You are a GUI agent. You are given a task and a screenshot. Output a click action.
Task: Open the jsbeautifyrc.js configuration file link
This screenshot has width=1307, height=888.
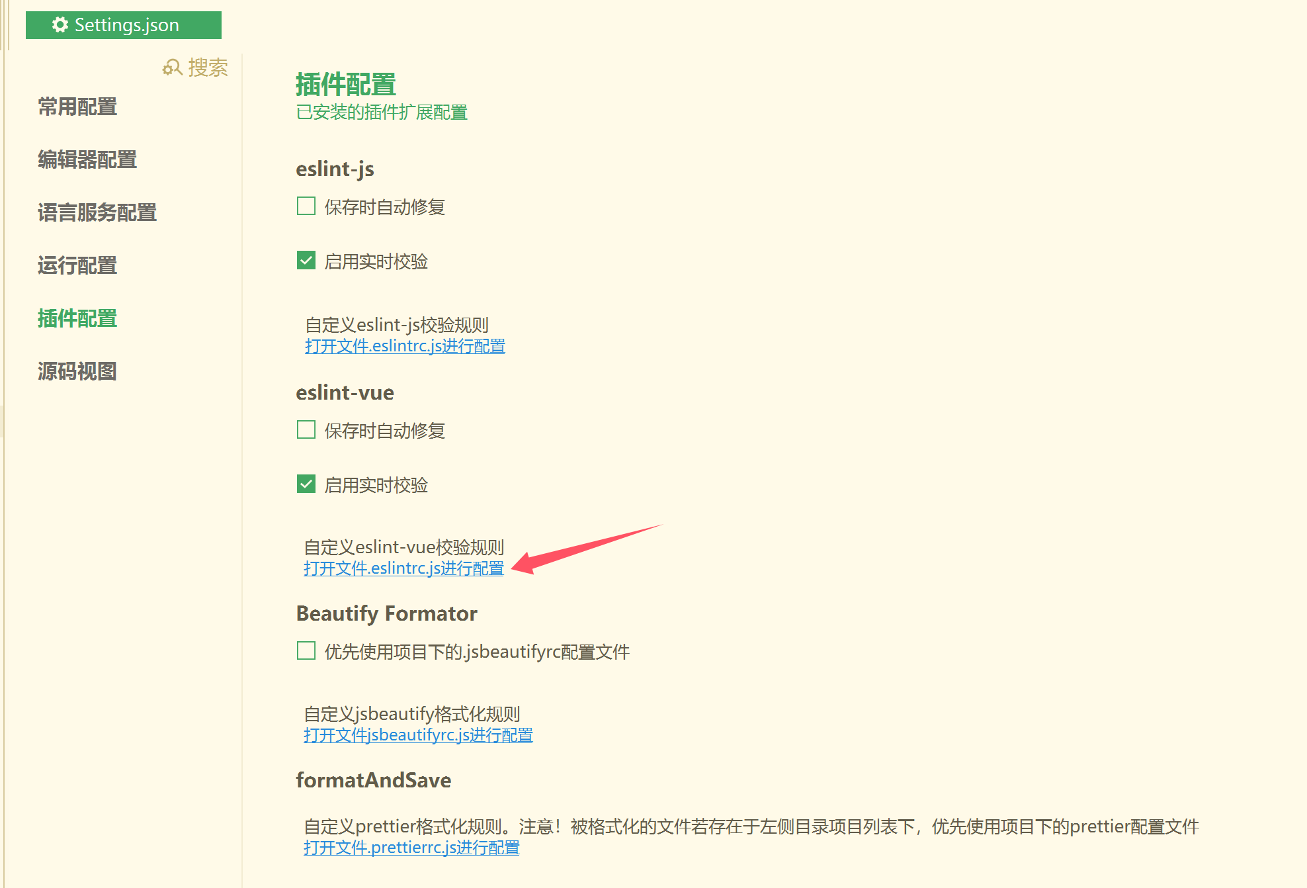point(417,734)
